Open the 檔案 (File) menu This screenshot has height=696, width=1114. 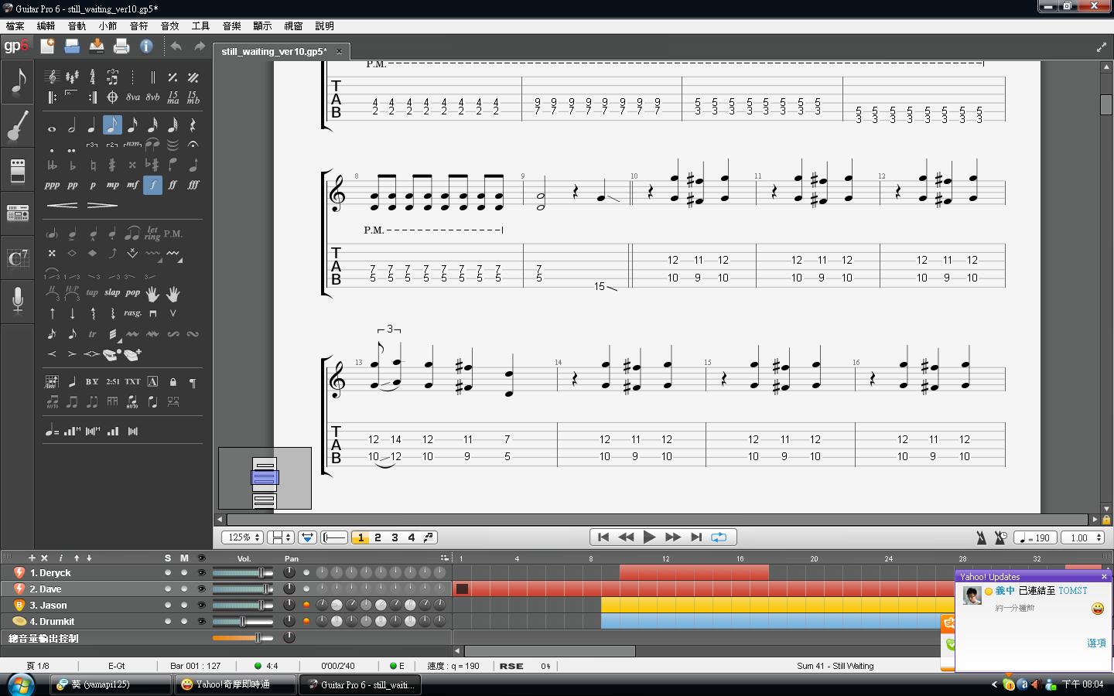tap(15, 26)
